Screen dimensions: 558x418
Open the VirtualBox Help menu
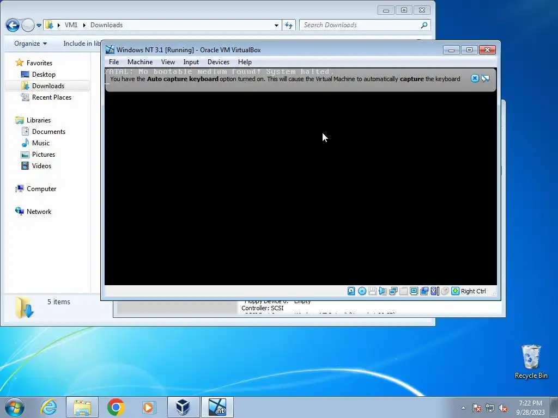pos(245,62)
